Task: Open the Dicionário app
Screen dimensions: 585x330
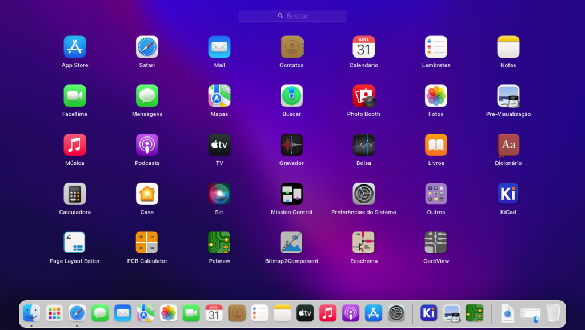Action: click(x=508, y=144)
